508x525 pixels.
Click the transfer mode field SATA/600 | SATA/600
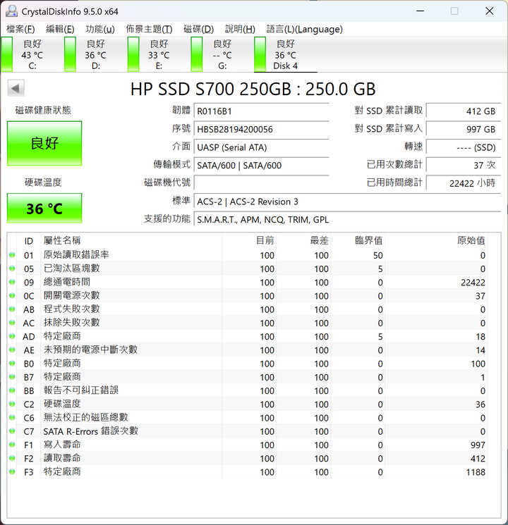coord(261,166)
